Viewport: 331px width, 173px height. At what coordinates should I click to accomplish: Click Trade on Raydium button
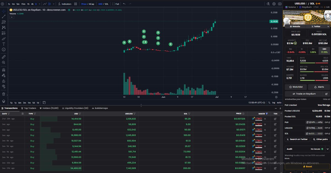[304, 94]
